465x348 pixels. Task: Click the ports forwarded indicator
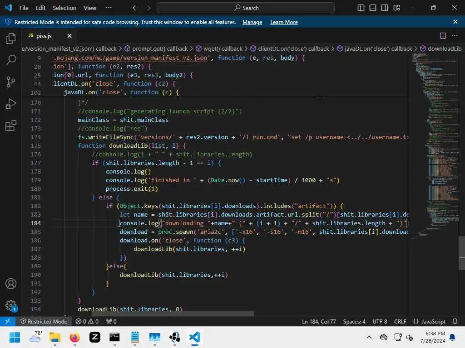tap(112, 321)
